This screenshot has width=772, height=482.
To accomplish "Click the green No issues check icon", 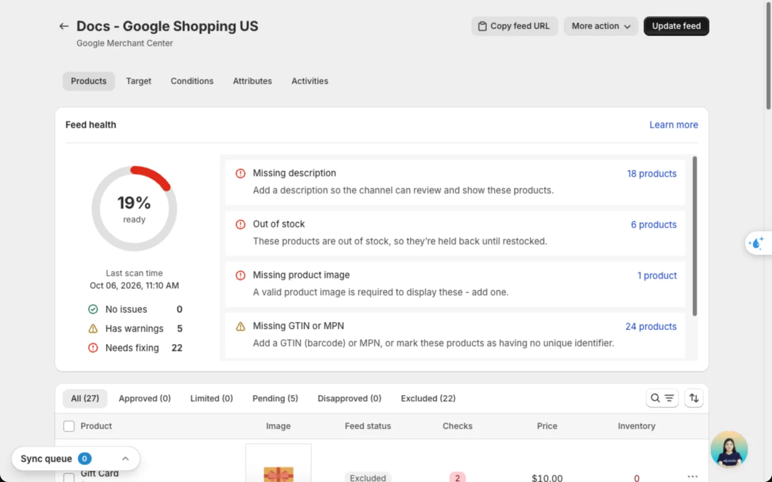I will click(x=93, y=310).
